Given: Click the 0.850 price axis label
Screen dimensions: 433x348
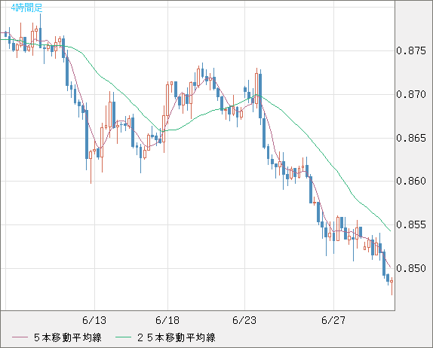Looking at the screenshot, I should (x=411, y=268).
